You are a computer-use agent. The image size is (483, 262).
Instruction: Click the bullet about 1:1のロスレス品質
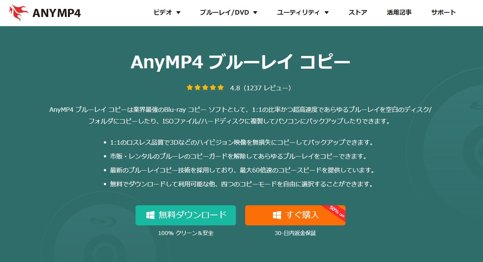[242, 142]
